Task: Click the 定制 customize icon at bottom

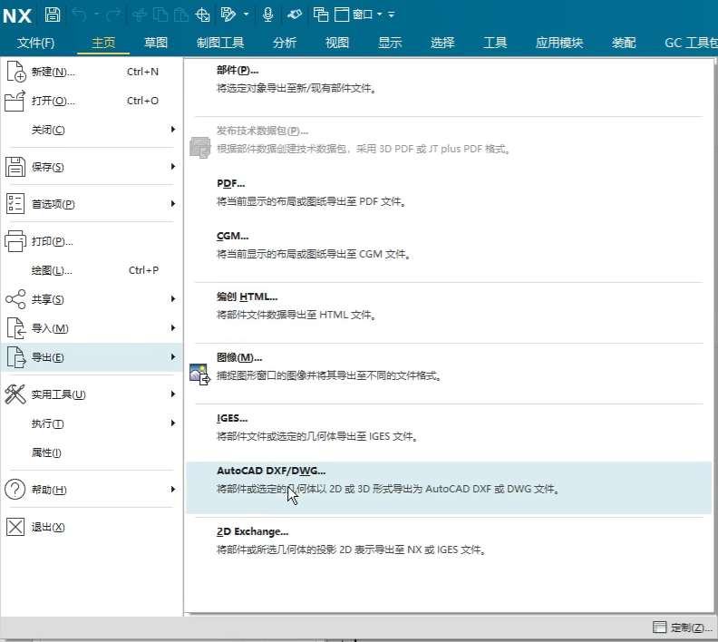Action: 659,627
